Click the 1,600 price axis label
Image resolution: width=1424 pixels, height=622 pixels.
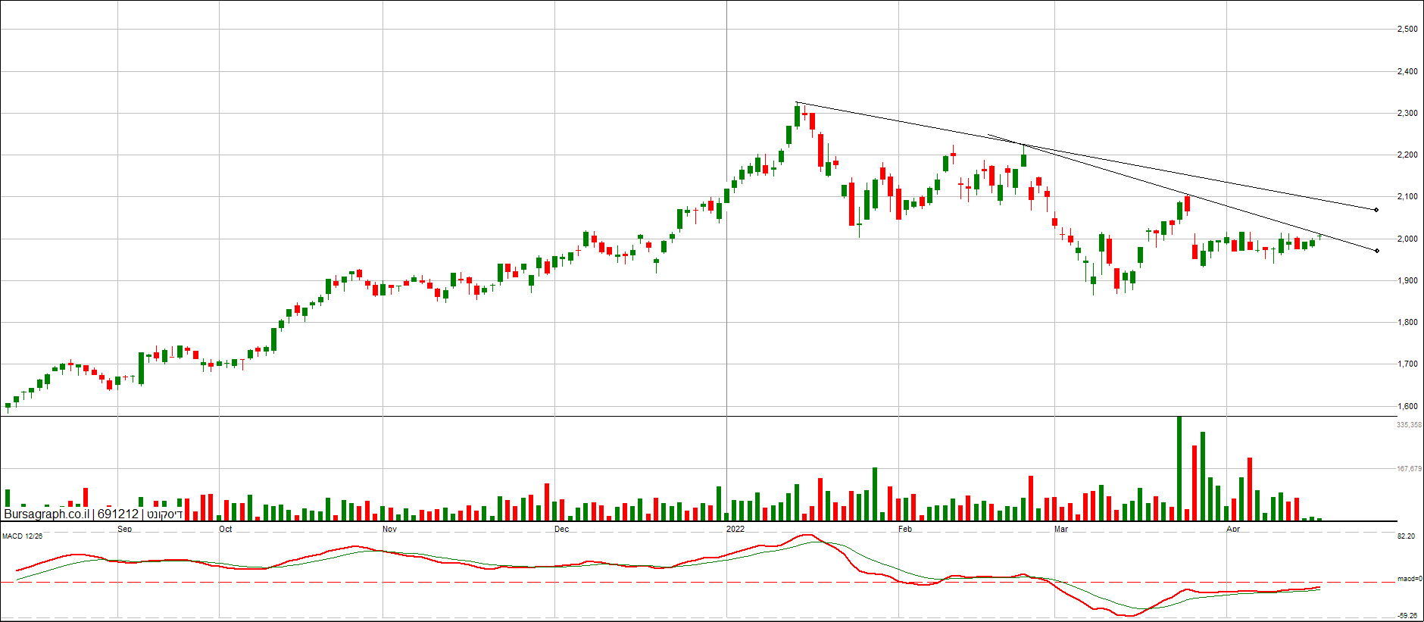tap(1407, 407)
